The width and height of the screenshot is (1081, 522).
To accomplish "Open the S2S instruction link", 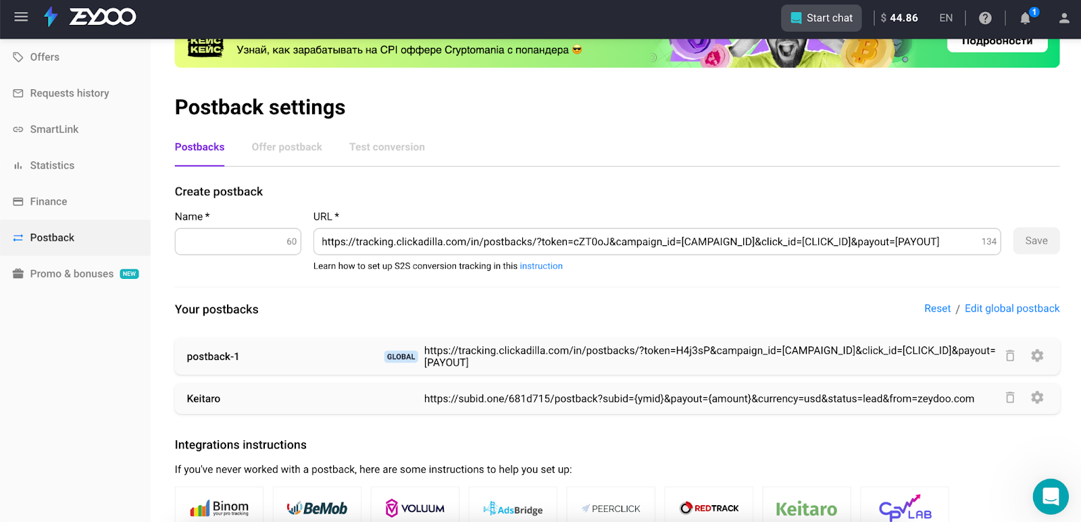I will (x=540, y=266).
